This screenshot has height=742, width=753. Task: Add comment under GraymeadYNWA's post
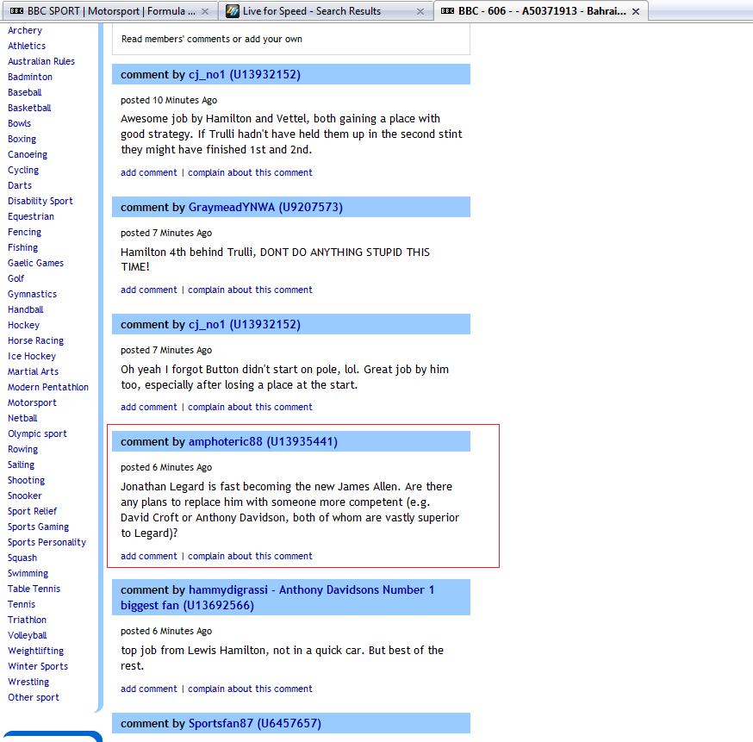click(149, 290)
